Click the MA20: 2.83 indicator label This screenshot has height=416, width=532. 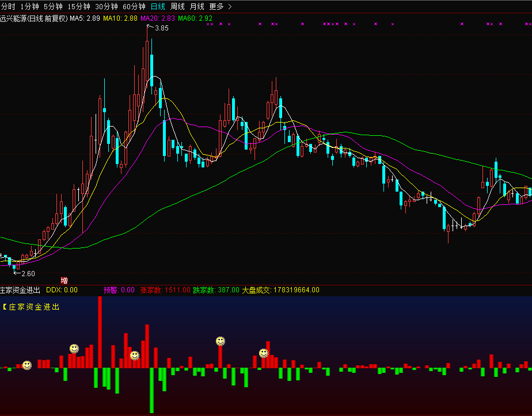pyautogui.click(x=158, y=18)
